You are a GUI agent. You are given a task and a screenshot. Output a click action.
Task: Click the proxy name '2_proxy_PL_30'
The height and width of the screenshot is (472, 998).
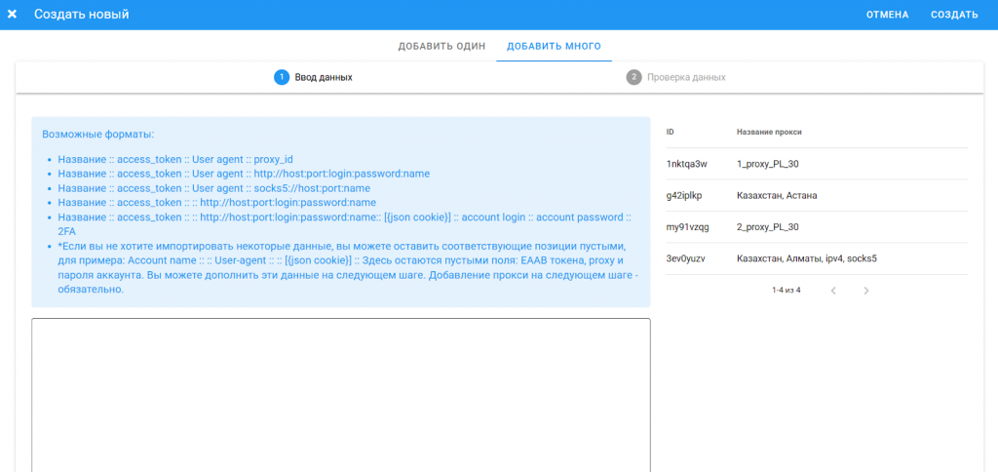(x=768, y=227)
